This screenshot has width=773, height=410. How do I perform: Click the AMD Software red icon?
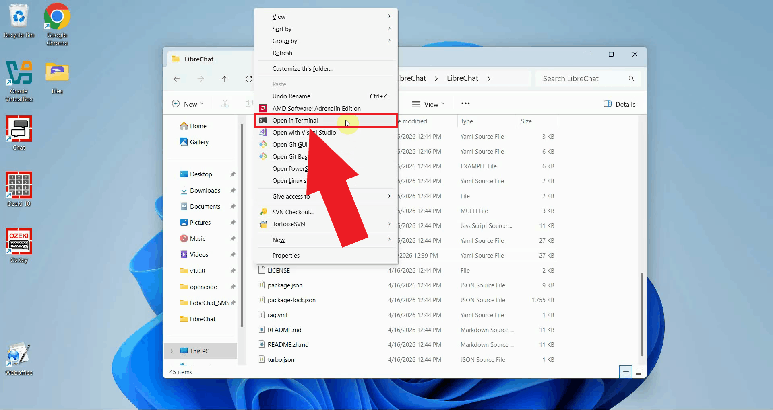click(x=263, y=108)
